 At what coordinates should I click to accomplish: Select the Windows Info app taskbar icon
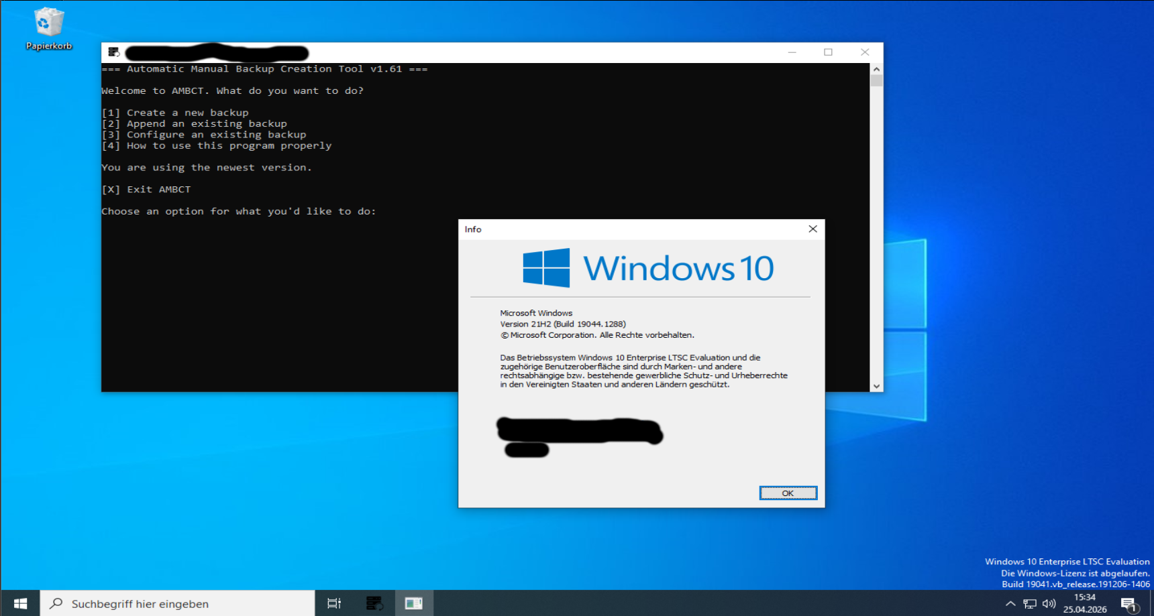tap(413, 603)
